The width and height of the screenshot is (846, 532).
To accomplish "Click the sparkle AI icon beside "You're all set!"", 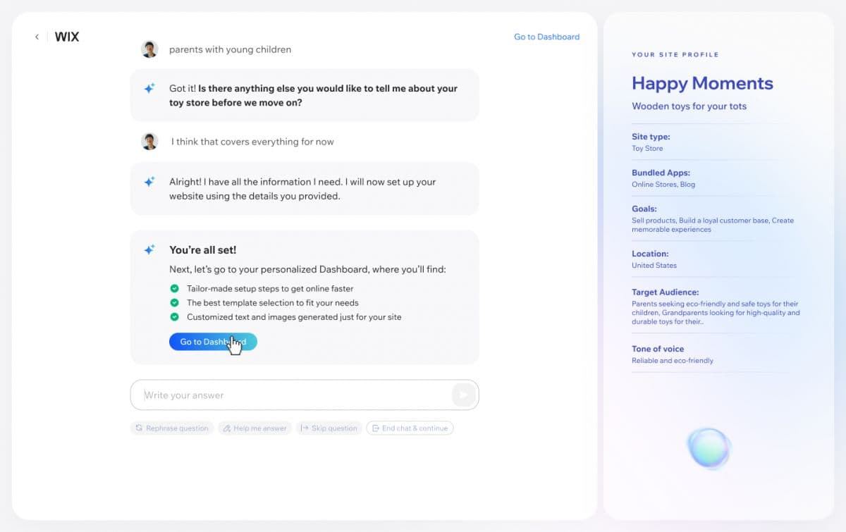I will pyautogui.click(x=149, y=249).
